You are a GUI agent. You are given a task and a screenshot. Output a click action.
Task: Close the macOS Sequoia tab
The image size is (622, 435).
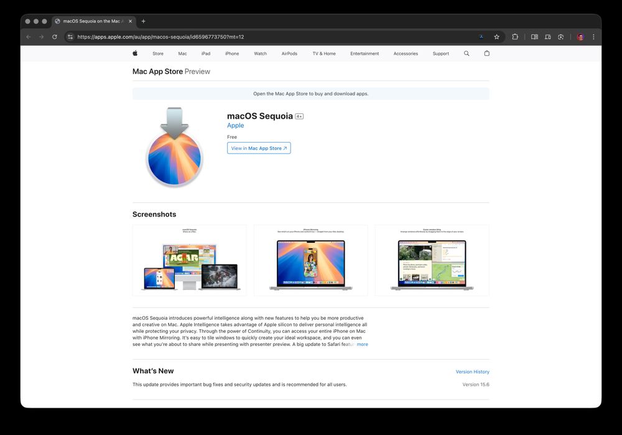pyautogui.click(x=130, y=21)
